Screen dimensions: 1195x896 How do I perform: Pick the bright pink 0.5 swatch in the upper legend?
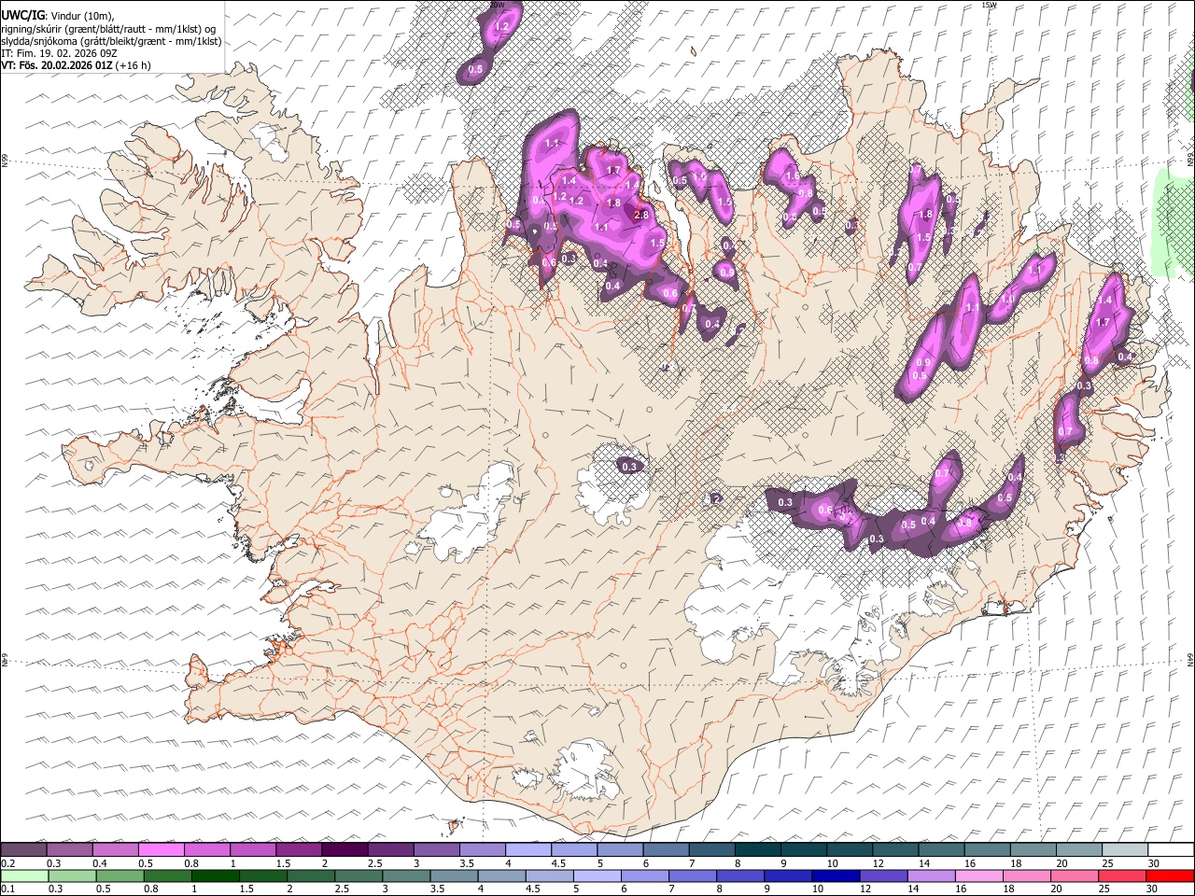162,850
